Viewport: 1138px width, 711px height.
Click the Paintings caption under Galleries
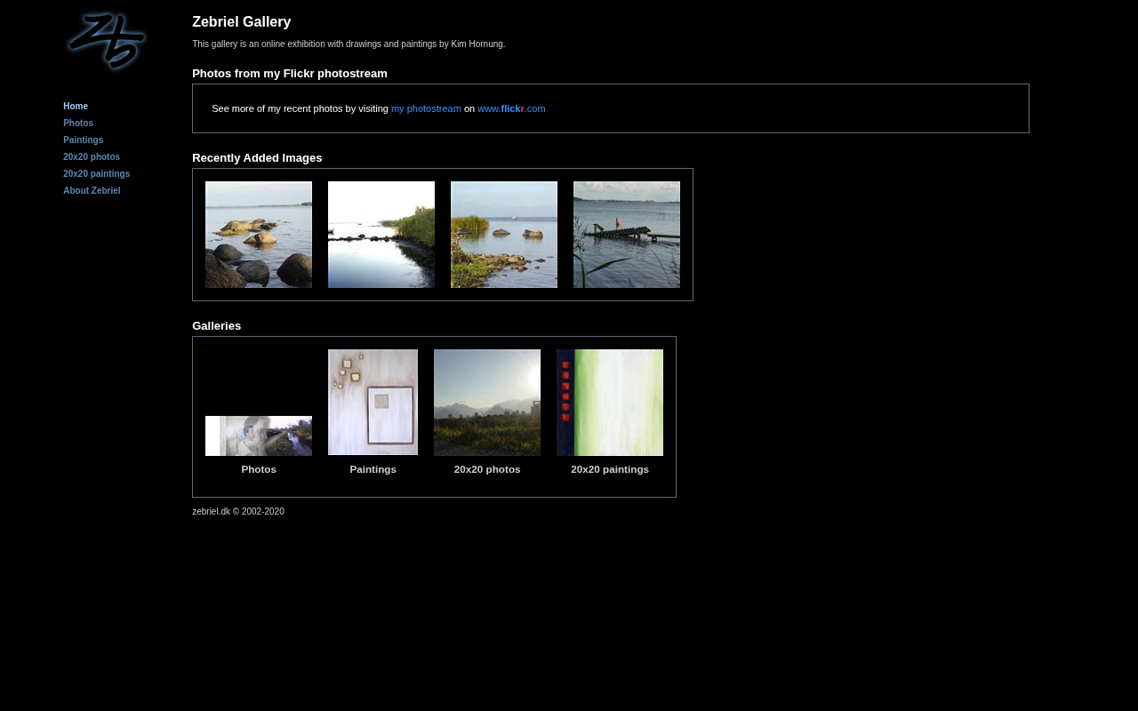(x=373, y=469)
